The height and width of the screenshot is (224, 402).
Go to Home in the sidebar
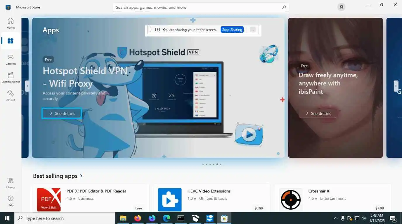point(11,23)
